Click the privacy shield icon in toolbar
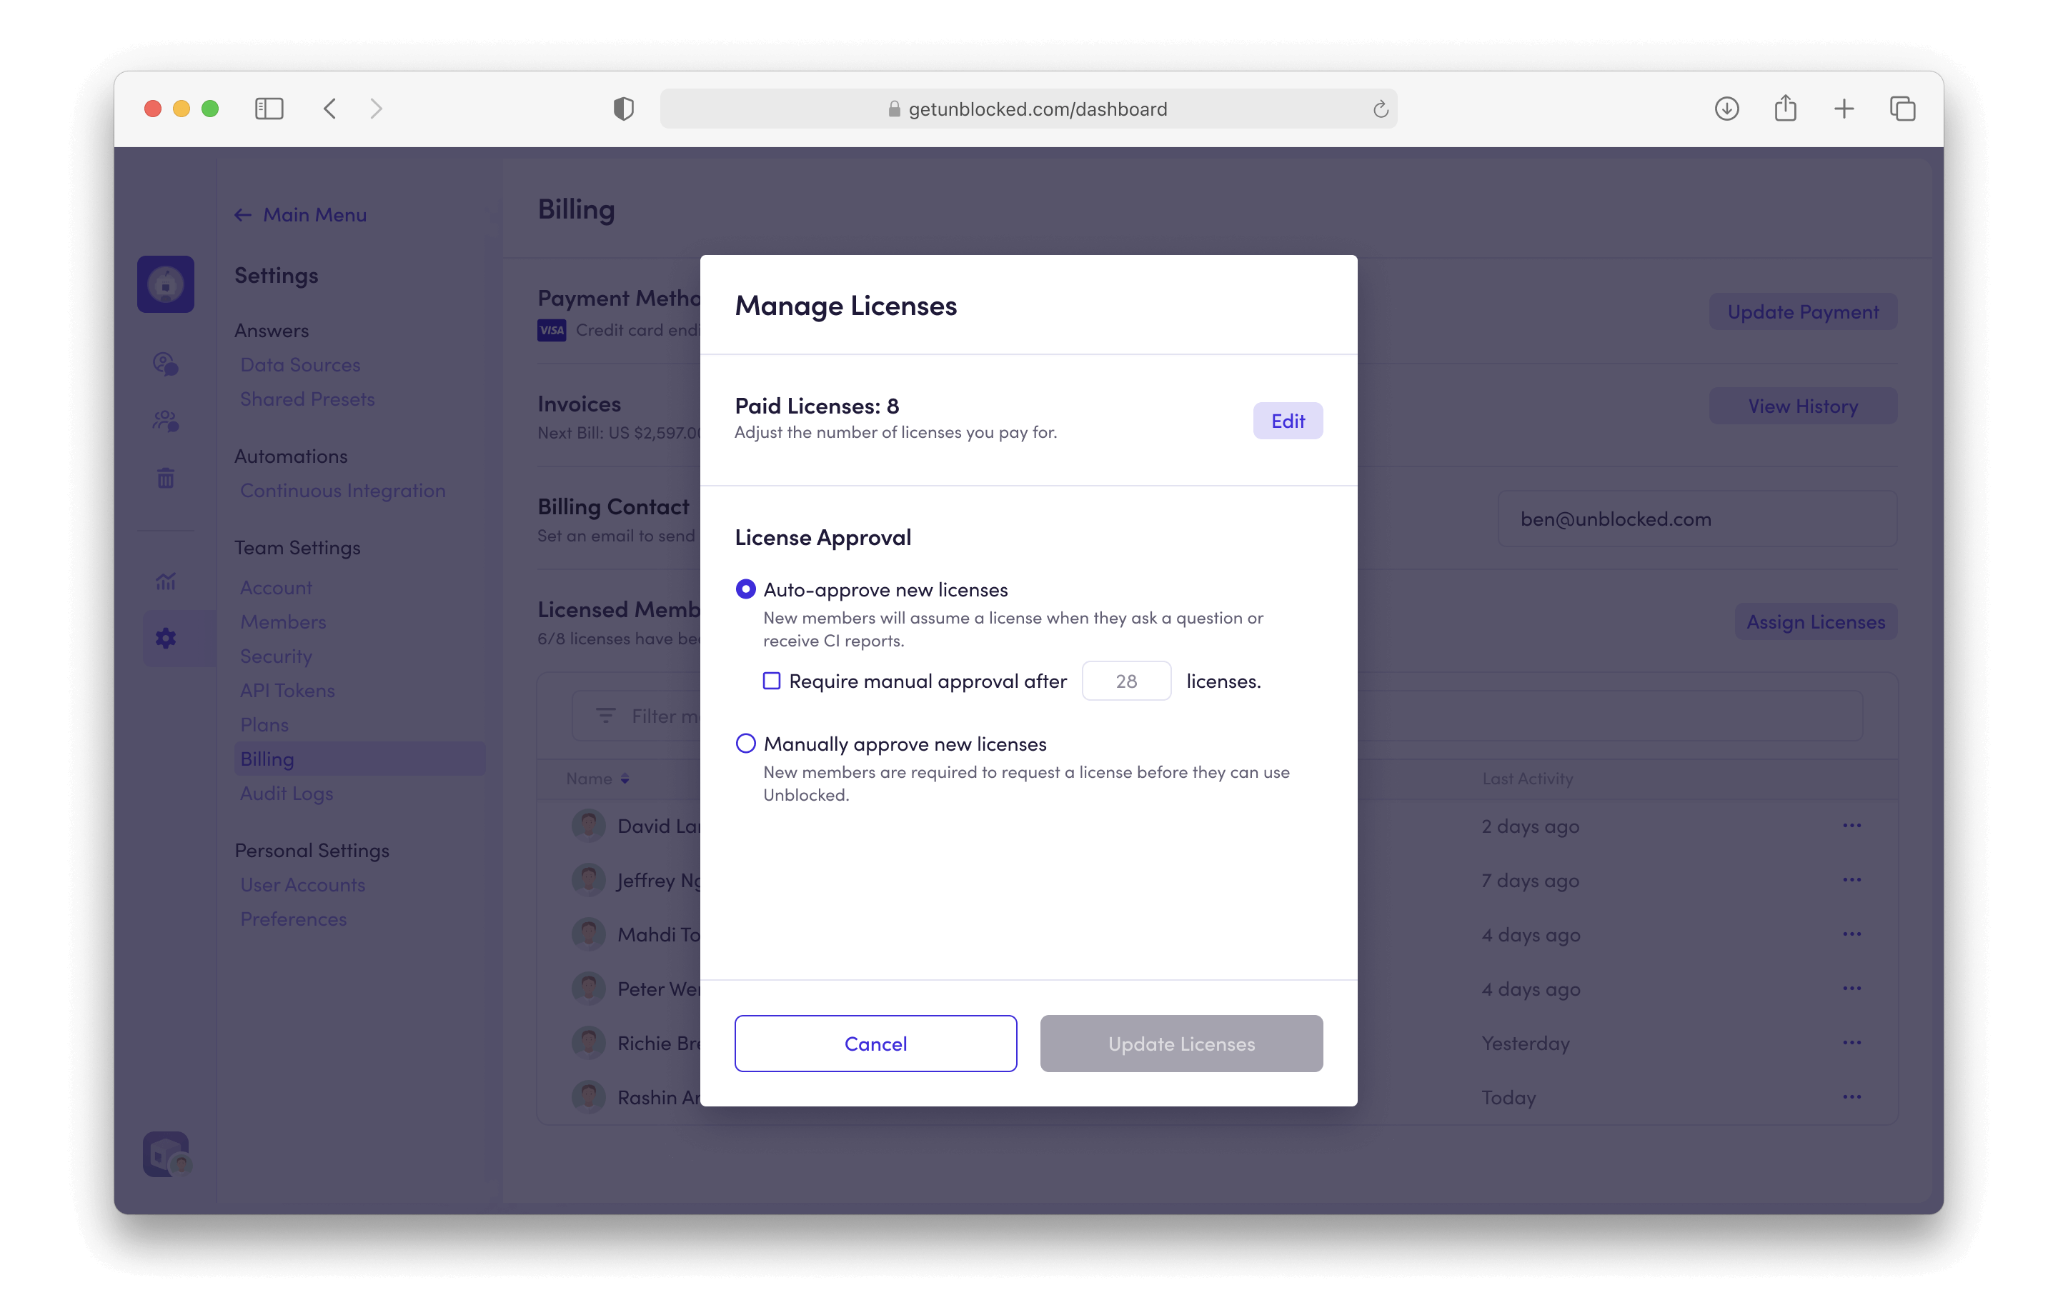This screenshot has height=1300, width=2058. [x=623, y=109]
